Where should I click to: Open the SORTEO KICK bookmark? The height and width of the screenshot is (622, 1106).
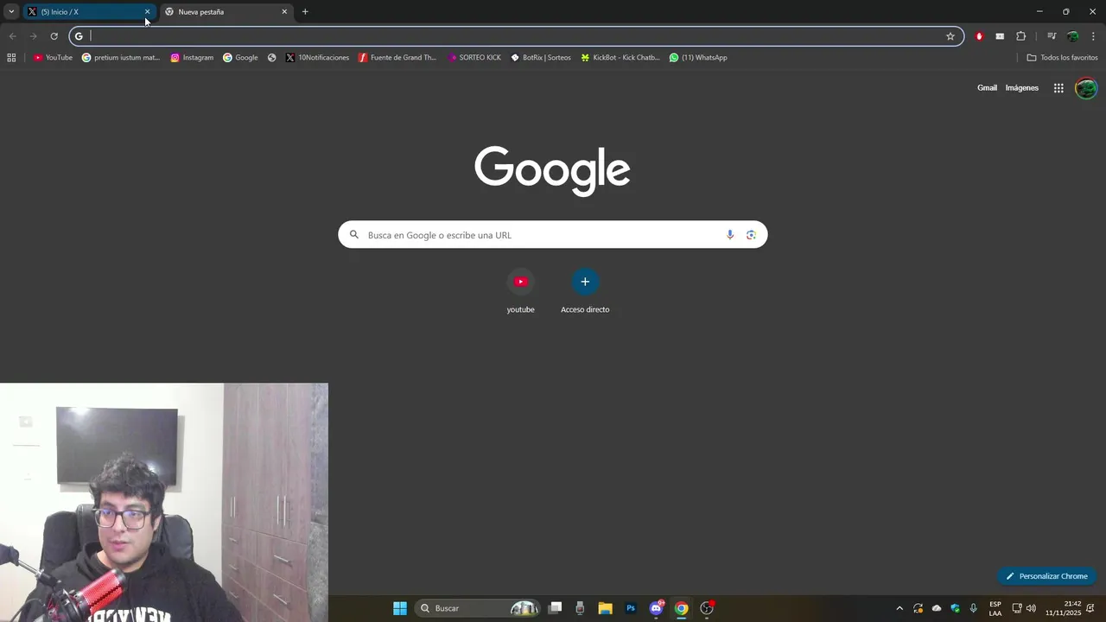(x=474, y=58)
